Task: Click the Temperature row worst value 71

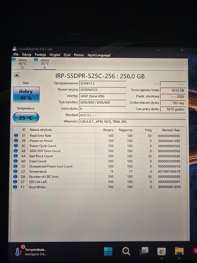Action: coord(131,171)
